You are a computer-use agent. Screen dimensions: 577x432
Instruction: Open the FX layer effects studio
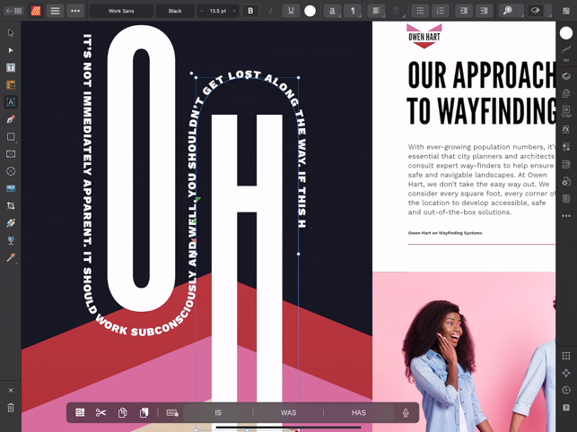[566, 129]
